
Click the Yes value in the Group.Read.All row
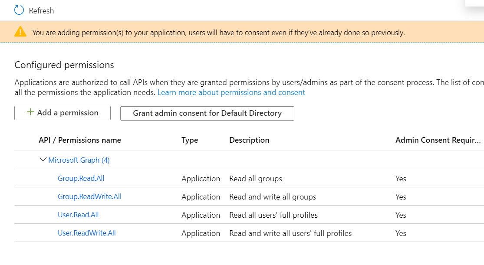pyautogui.click(x=401, y=179)
